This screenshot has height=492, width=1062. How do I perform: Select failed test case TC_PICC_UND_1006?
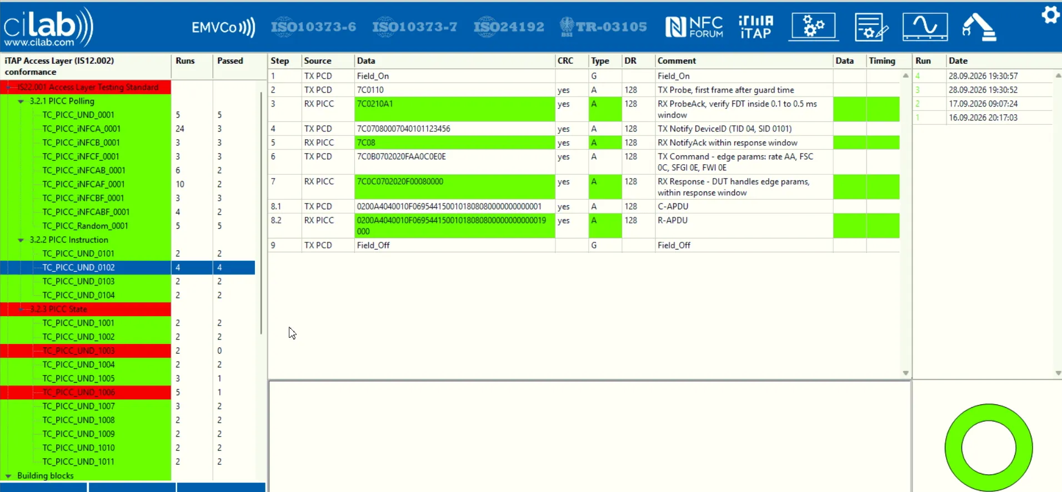[x=78, y=392]
